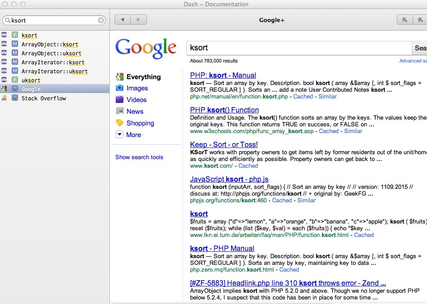Click the method icon beside ArrayIterator::ksort
This screenshot has width=427, height=304.
tap(15, 62)
